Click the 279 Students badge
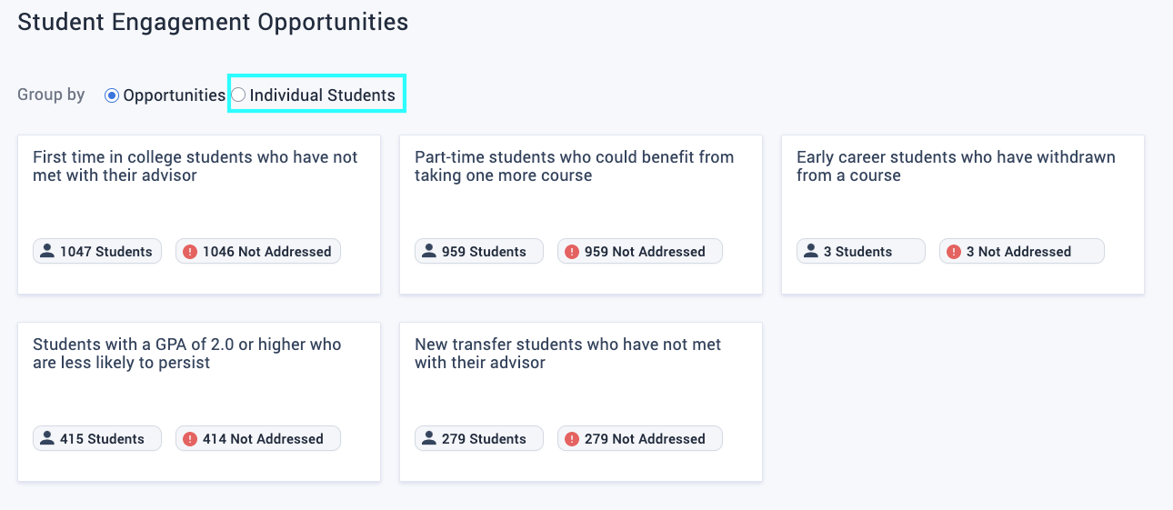Image resolution: width=1173 pixels, height=510 pixels. (479, 439)
